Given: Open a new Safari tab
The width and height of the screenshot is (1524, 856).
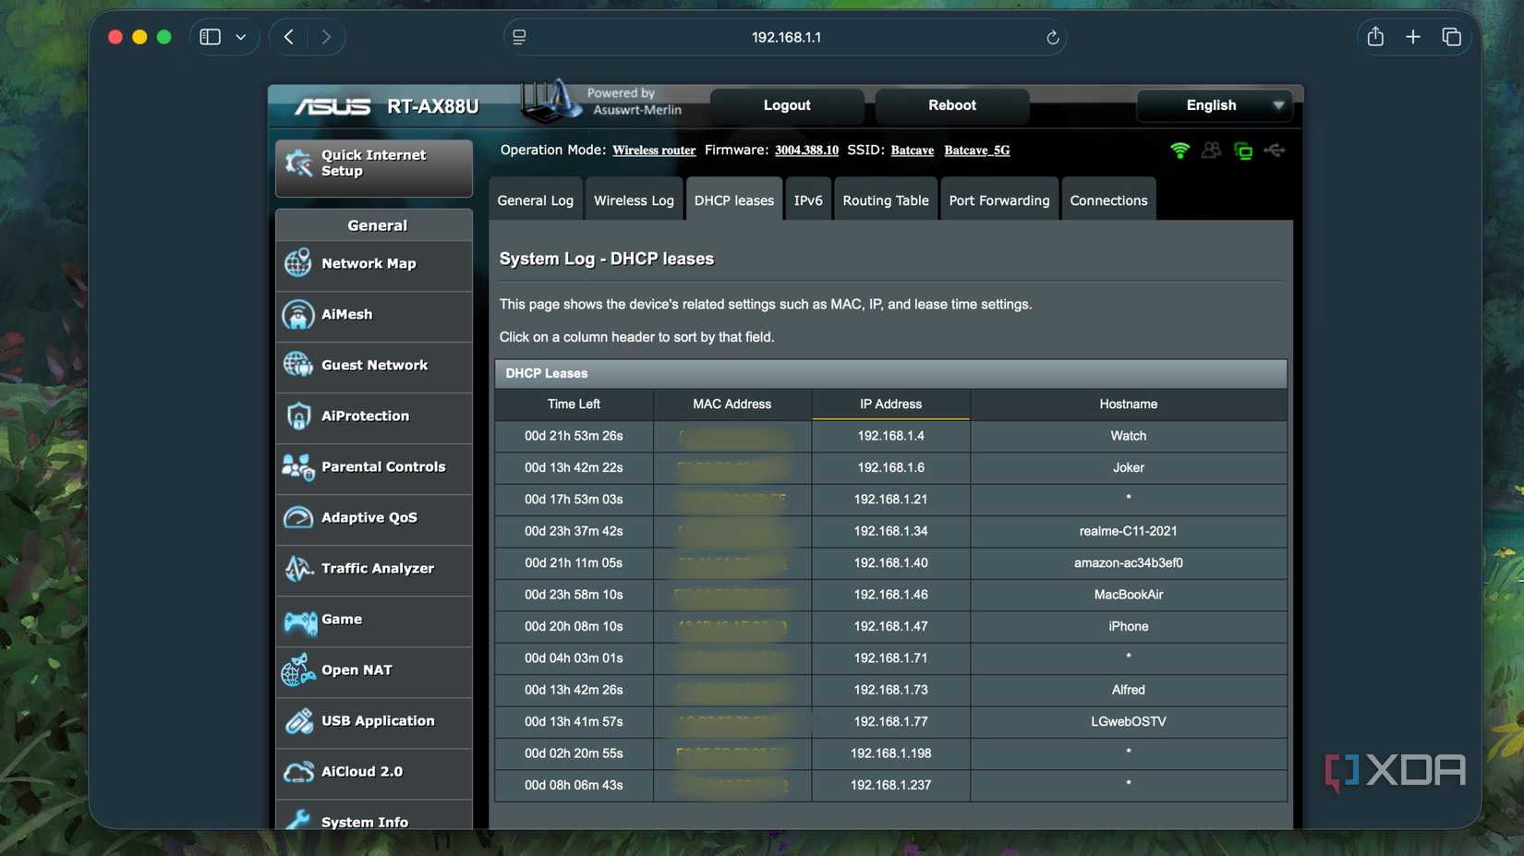Looking at the screenshot, I should (1413, 37).
